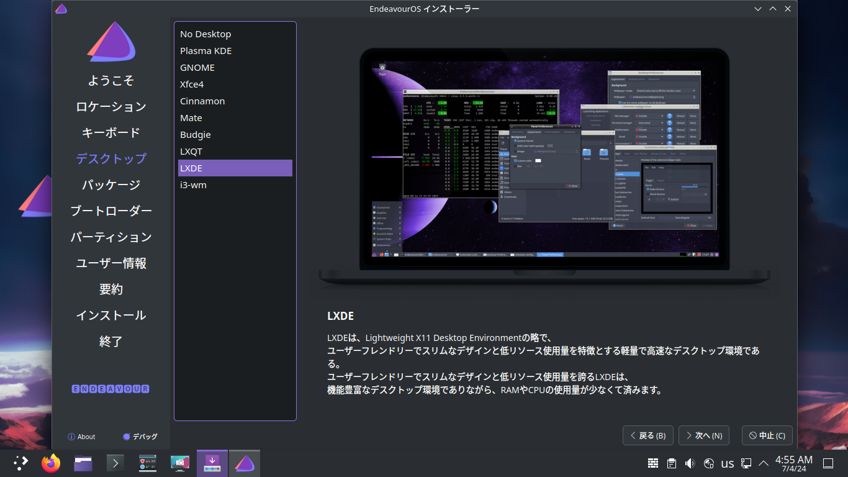Close the installer window
This screenshot has height=477, width=848.
(788, 9)
